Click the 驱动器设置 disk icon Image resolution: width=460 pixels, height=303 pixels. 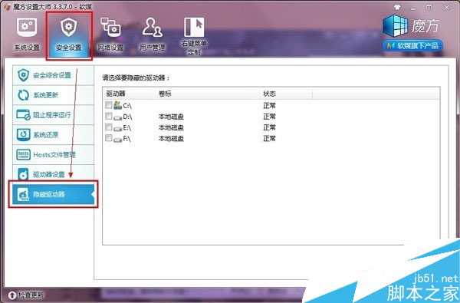pos(23,174)
